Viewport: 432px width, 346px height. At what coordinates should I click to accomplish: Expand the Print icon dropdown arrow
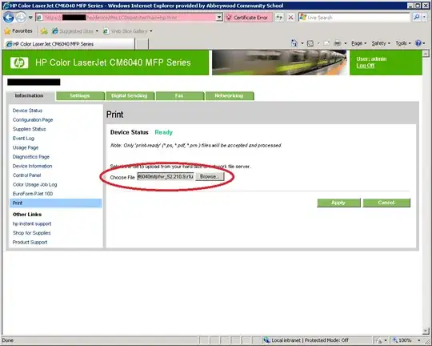click(346, 43)
